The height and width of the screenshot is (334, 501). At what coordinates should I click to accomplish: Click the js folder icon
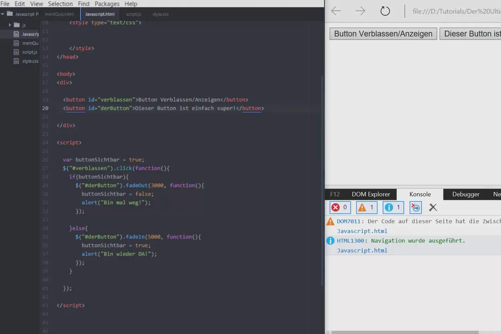pyautogui.click(x=17, y=25)
